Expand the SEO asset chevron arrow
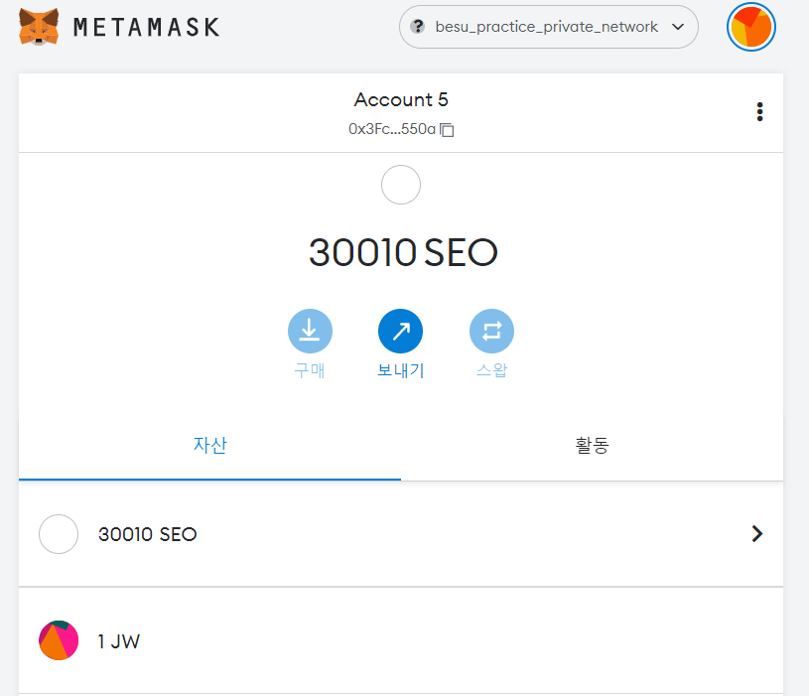 (757, 534)
